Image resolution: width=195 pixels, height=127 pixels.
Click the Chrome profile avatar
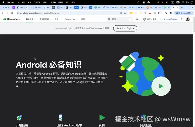coord(171,13)
